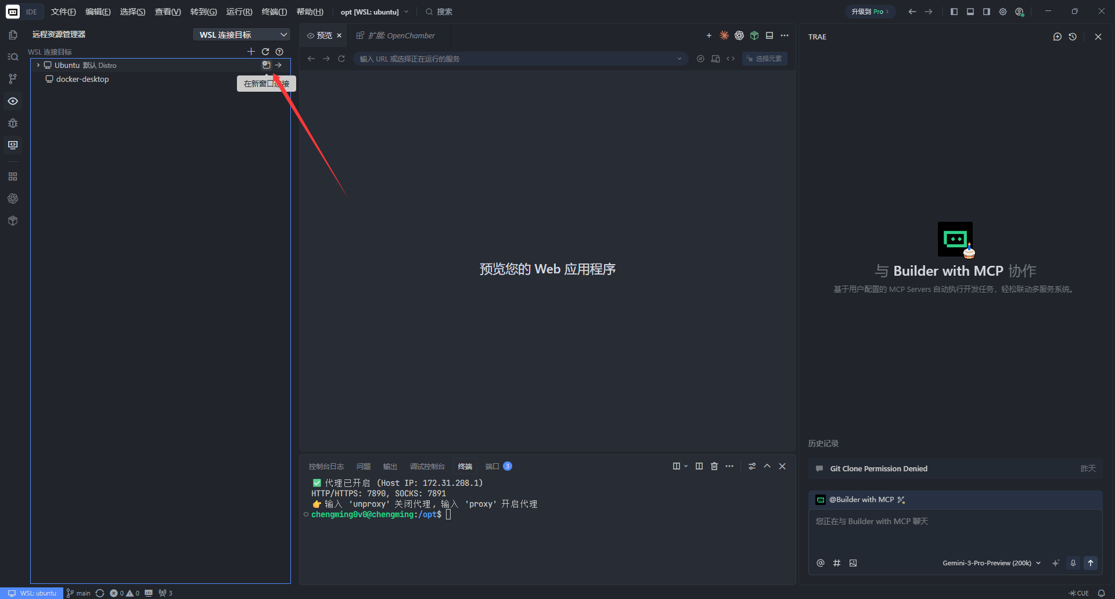The height and width of the screenshot is (599, 1115).
Task: Click the WSL: ubuntu remote status button
Action: pos(32,593)
